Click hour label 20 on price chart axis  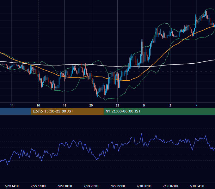pos(91,106)
